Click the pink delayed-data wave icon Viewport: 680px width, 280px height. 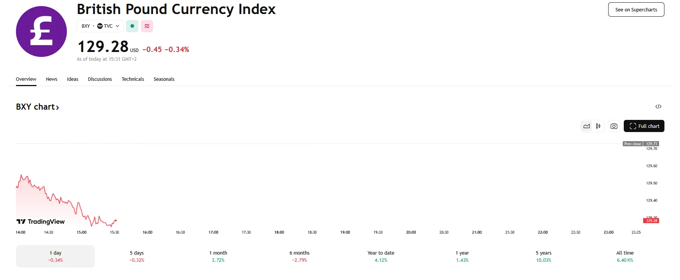click(x=147, y=26)
